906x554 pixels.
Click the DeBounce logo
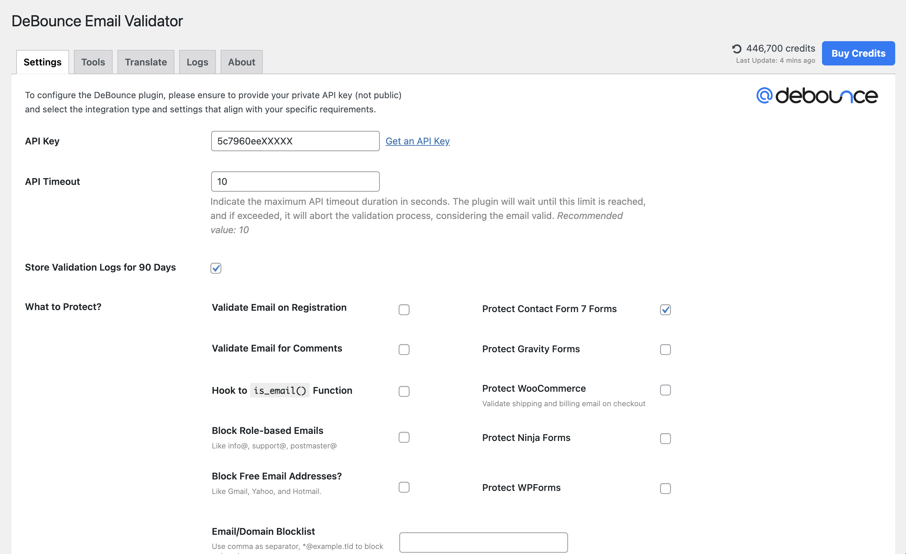click(817, 95)
